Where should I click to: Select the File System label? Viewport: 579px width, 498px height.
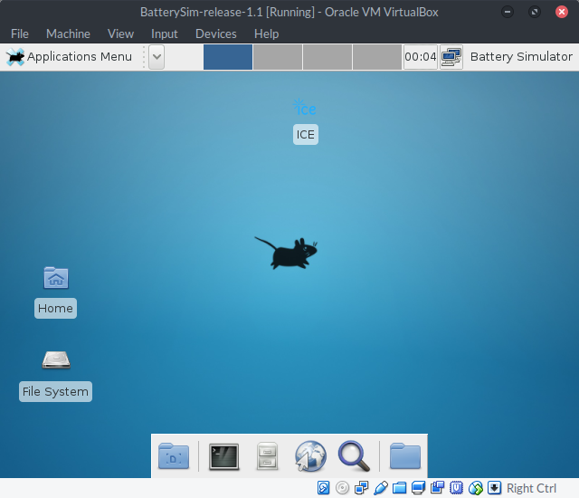coord(55,391)
